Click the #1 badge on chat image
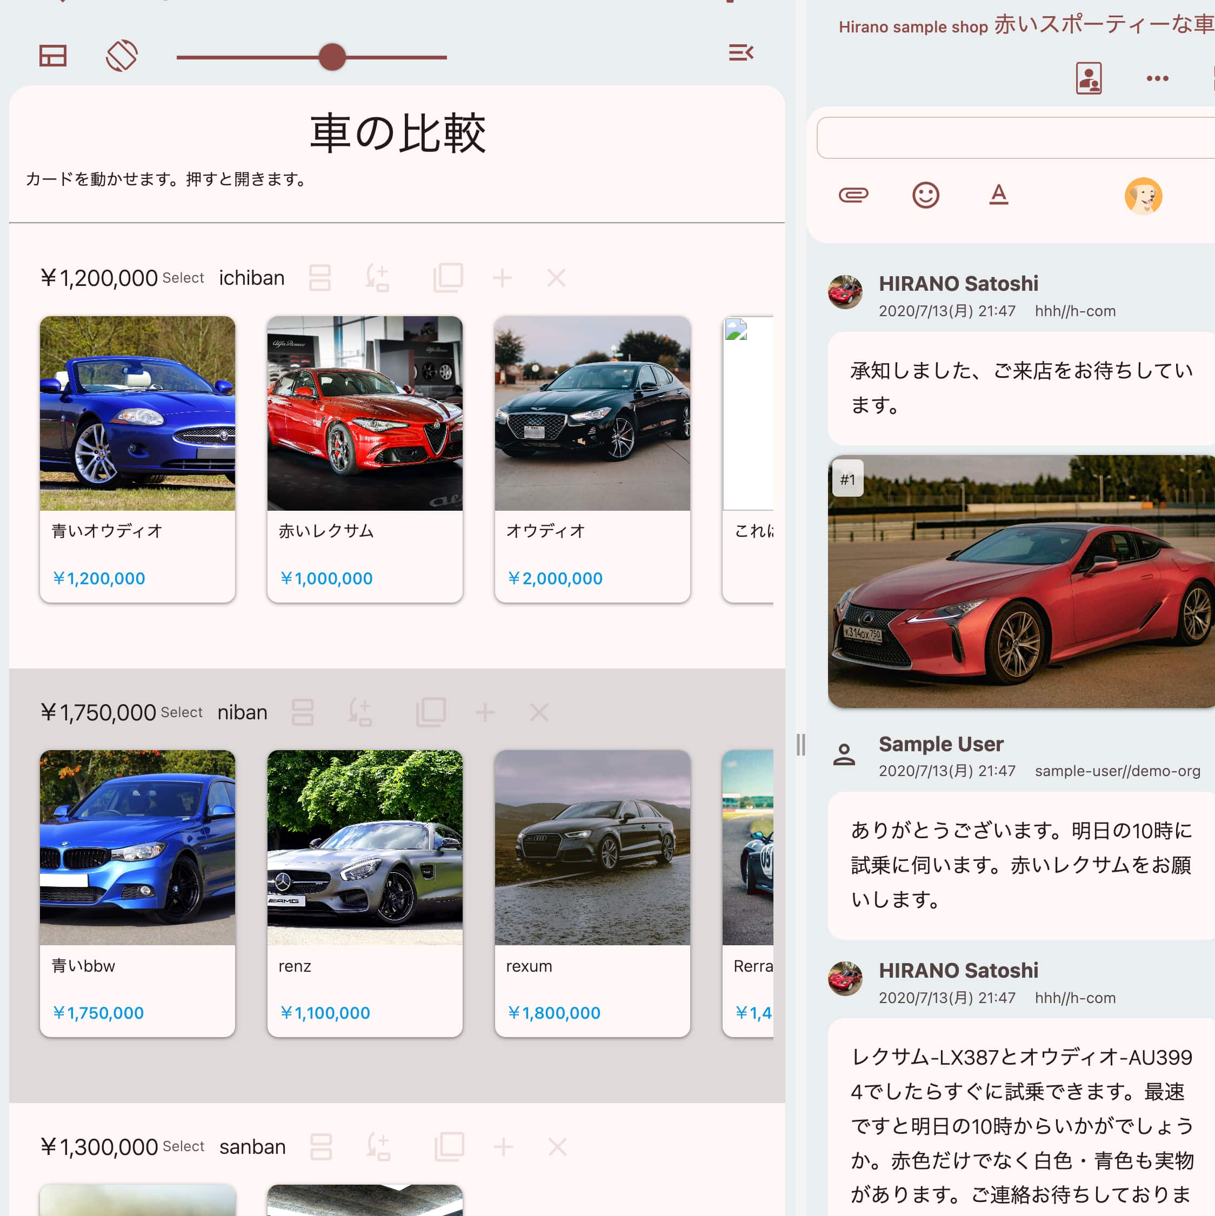Viewport: 1215px width, 1216px height. click(x=847, y=479)
